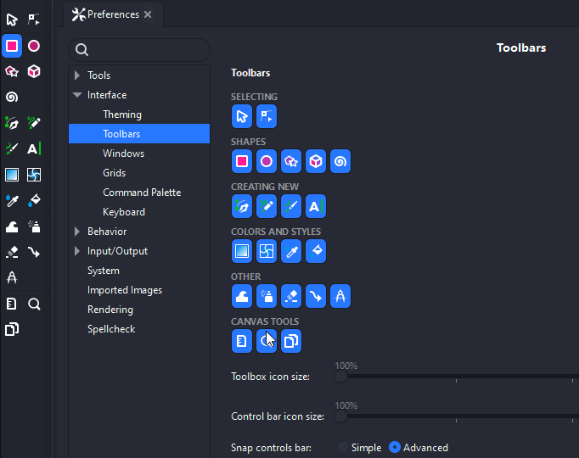The width and height of the screenshot is (579, 458).
Task: Open the Keyboard preferences page
Action: 124,212
